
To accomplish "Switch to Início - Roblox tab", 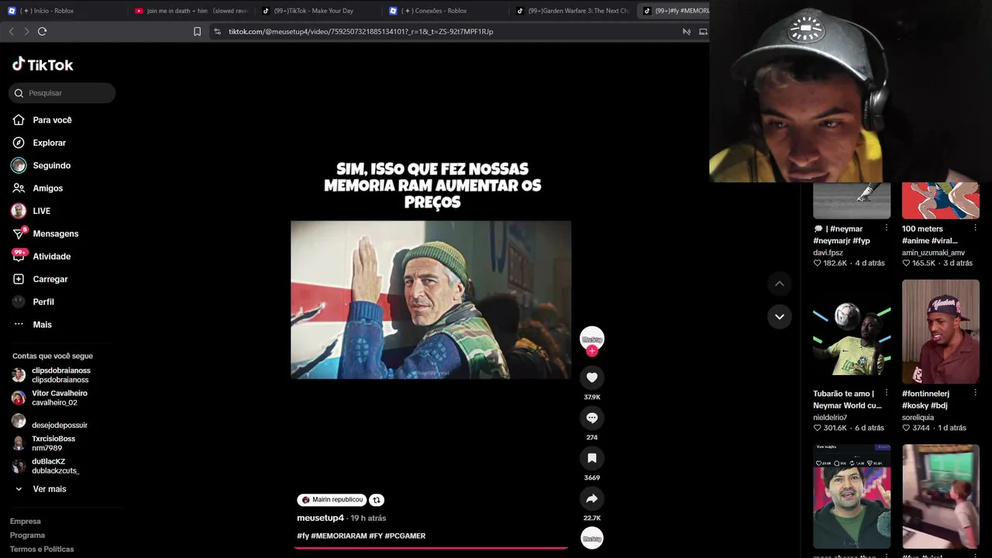I will click(64, 11).
